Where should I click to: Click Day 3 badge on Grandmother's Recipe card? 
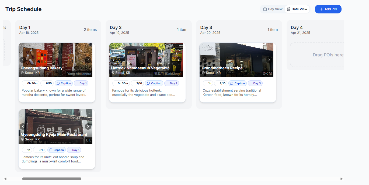(x=255, y=84)
